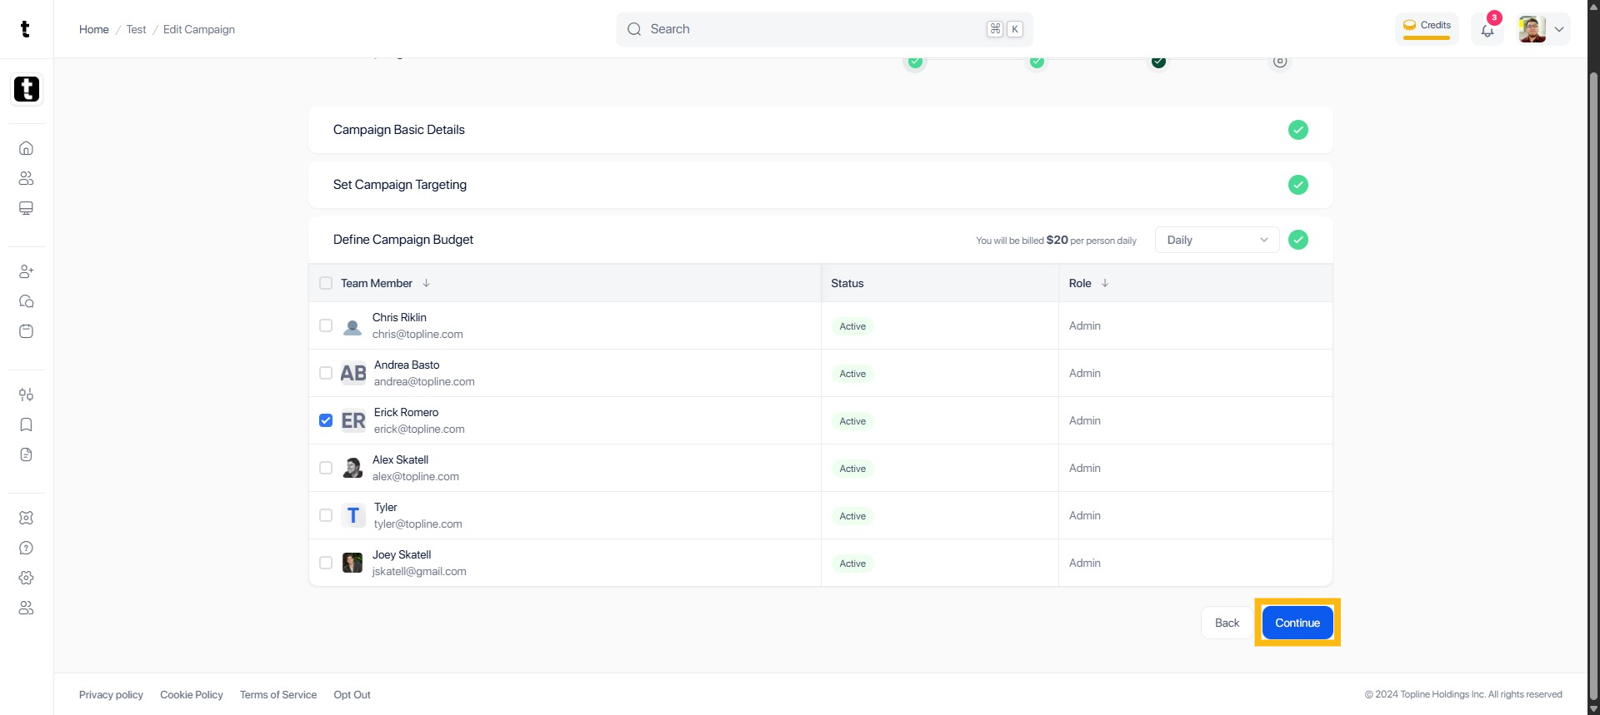1600x715 pixels.
Task: Open the Cookie Policy link
Action: pyautogui.click(x=192, y=695)
